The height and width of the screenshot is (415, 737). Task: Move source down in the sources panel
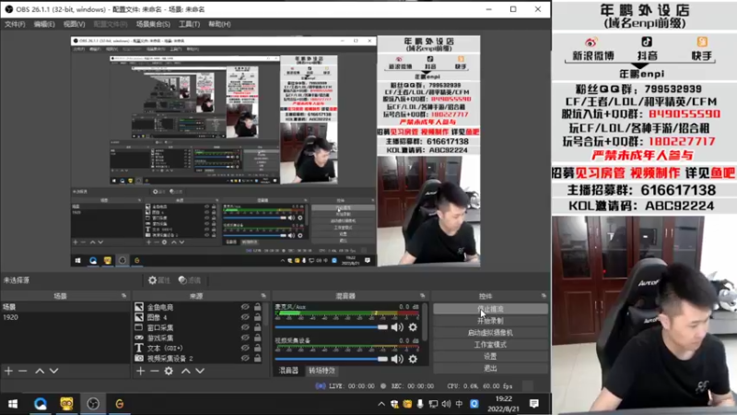200,371
